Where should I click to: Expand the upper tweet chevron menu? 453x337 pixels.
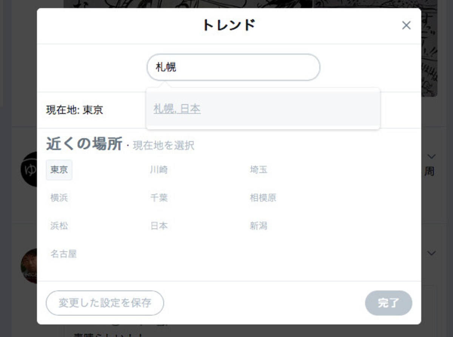432,156
